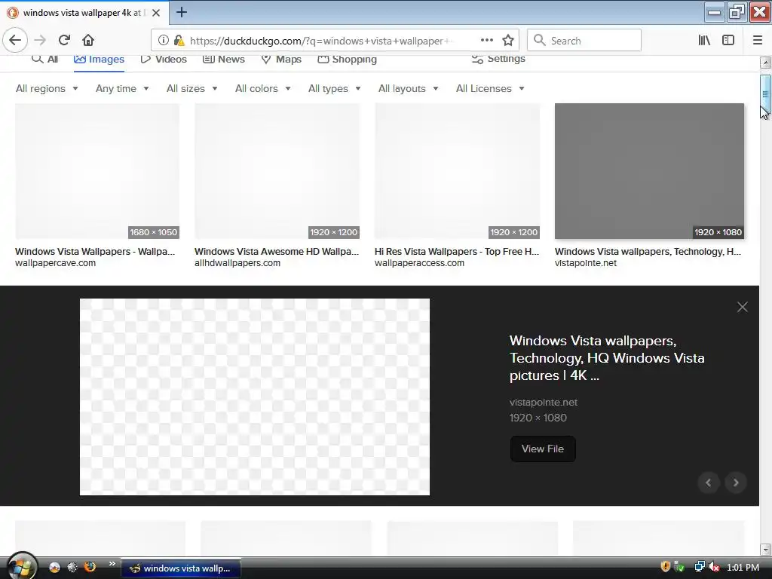Launch Firefox from quick launch bar

point(90,567)
